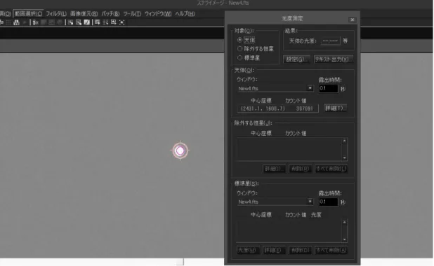Click the binoculars-like icon in the toolbar
The image size is (434, 266).
coord(16,22)
